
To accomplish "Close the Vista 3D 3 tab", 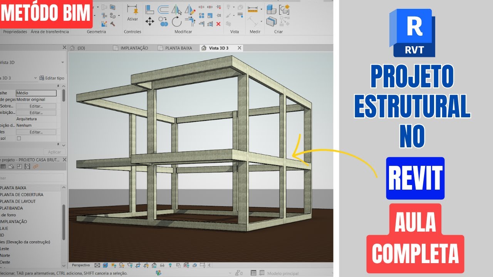I will (x=239, y=48).
